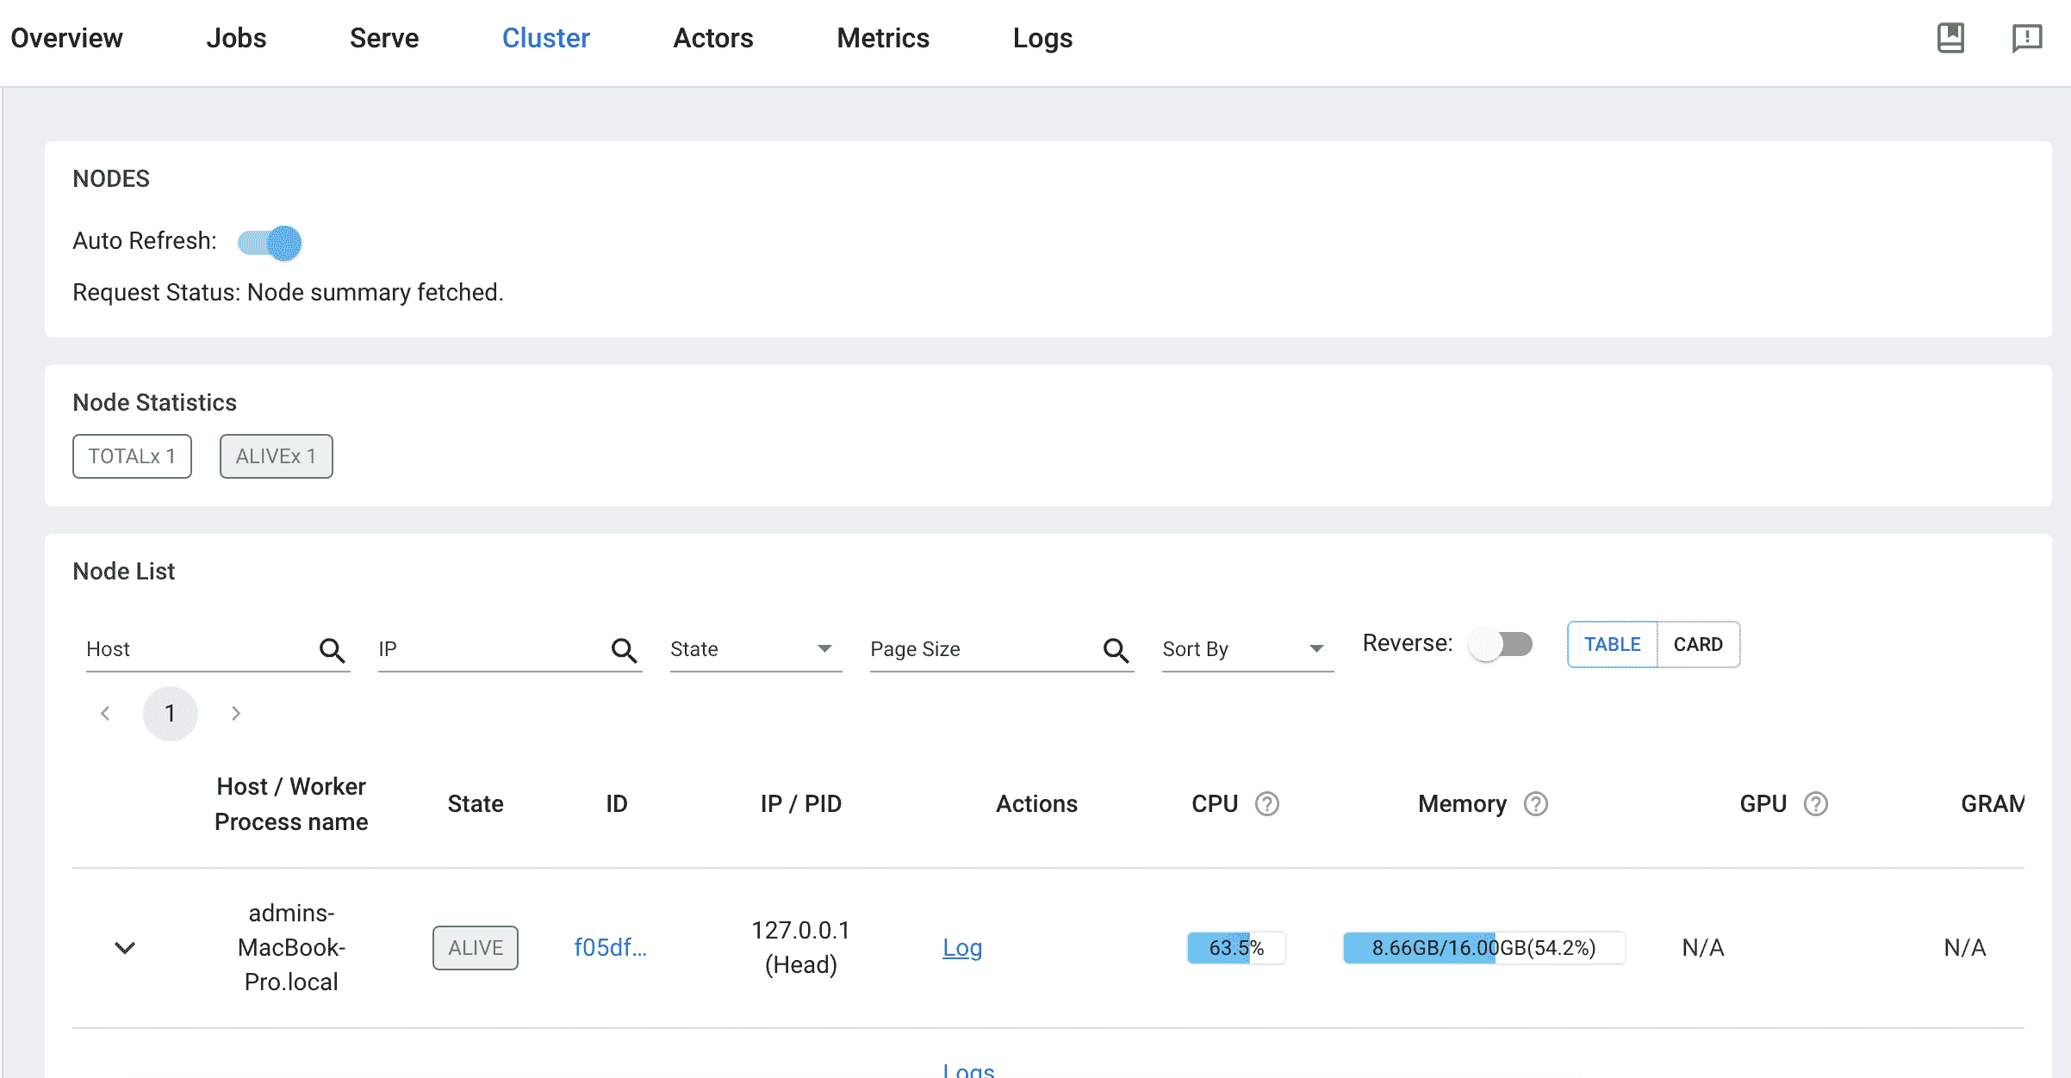Click the feedback speech bubble icon
Viewport: 2071px width, 1078px height.
point(2026,38)
